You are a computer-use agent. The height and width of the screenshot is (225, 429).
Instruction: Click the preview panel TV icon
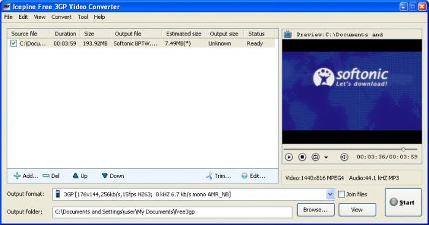[x=288, y=34]
